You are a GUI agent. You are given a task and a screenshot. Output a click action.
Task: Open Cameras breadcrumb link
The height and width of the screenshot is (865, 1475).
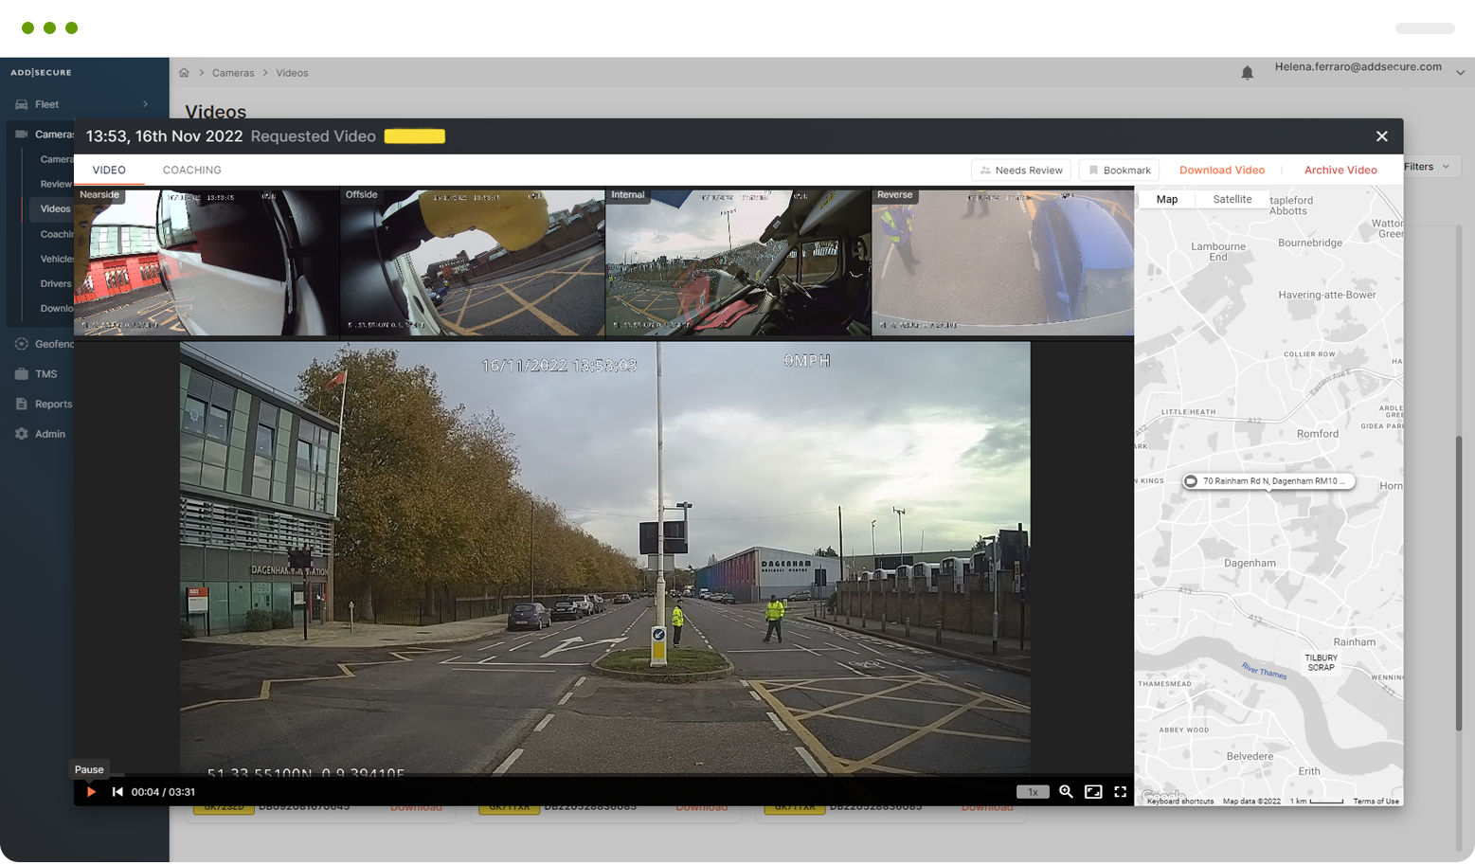pos(233,73)
